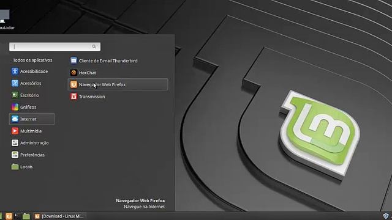Launch Navegador Web Firefox entry

coord(118,84)
